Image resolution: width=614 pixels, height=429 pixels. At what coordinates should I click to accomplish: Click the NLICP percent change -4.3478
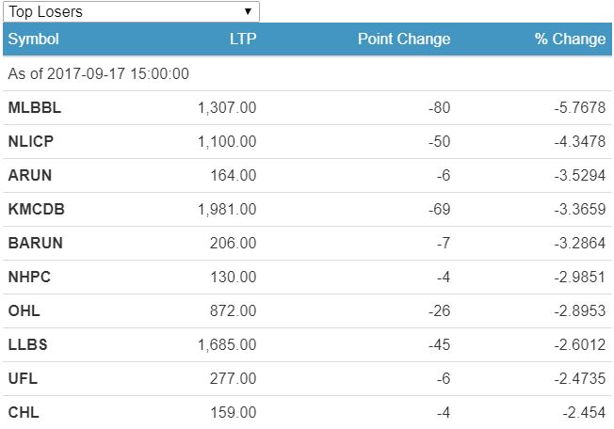click(579, 141)
